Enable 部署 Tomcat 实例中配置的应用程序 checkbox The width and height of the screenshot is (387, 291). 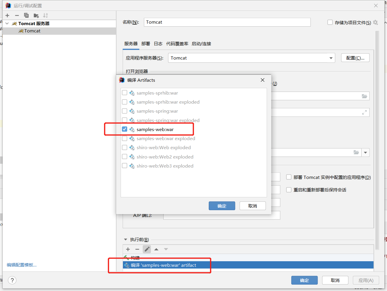coord(289,177)
